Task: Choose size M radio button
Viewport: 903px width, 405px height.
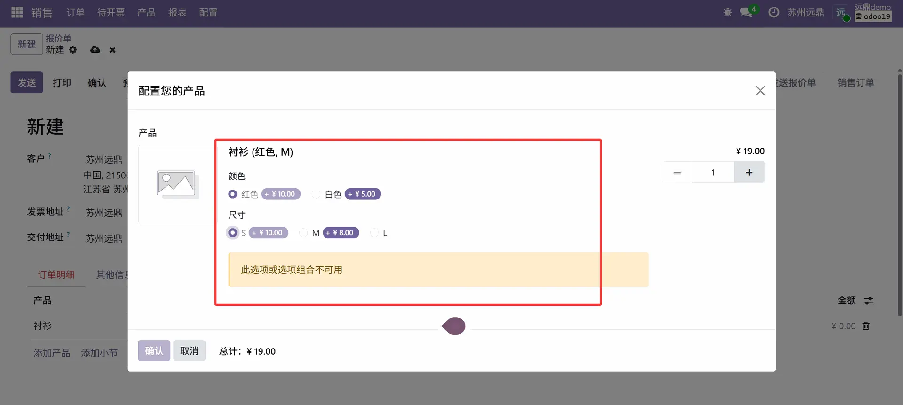Action: click(304, 233)
